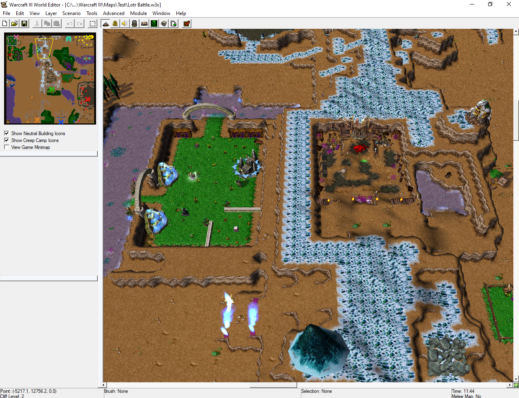The height and width of the screenshot is (398, 519).
Task: Click the 'Cliff Level: 2' status text
Action: 12,396
